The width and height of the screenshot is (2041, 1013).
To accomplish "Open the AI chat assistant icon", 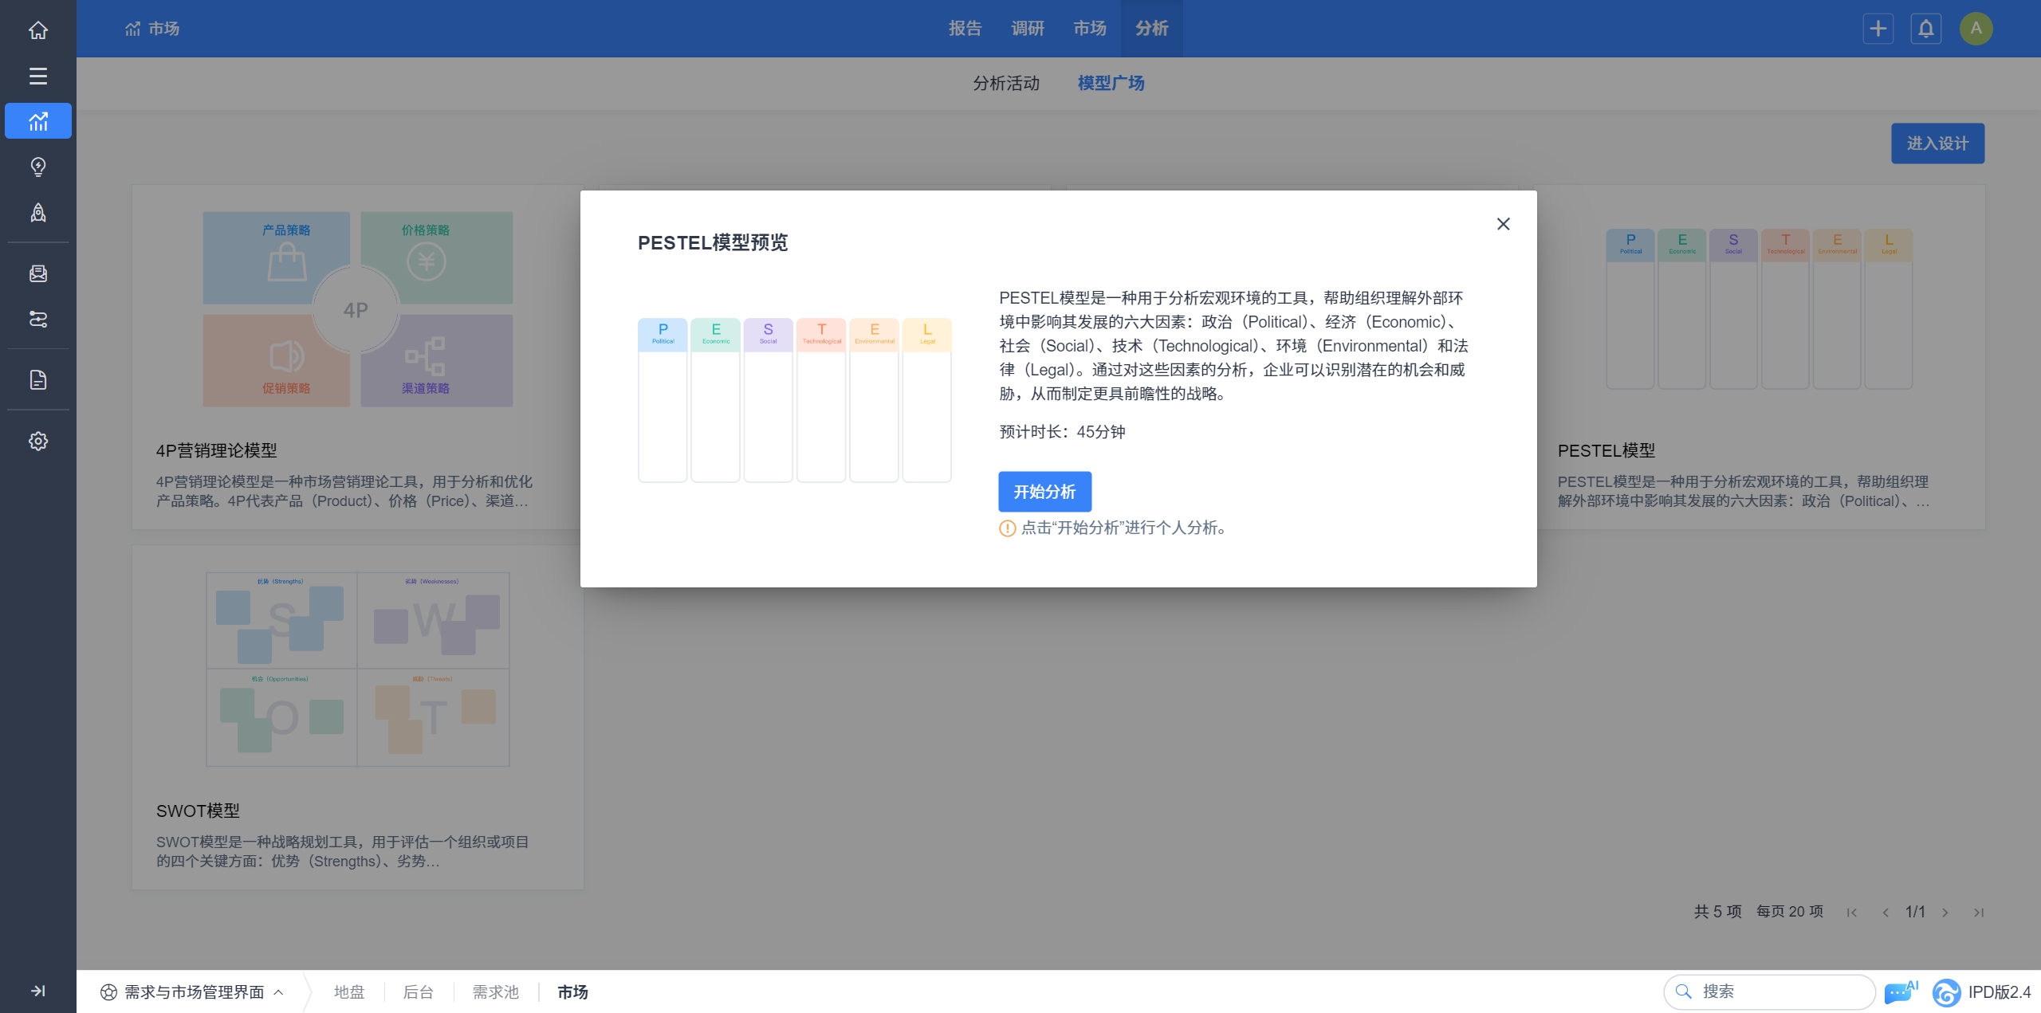I will [x=1899, y=992].
